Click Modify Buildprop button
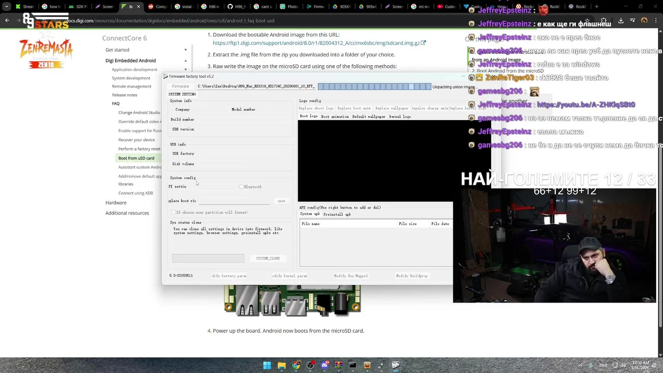663x373 pixels. pos(412,276)
